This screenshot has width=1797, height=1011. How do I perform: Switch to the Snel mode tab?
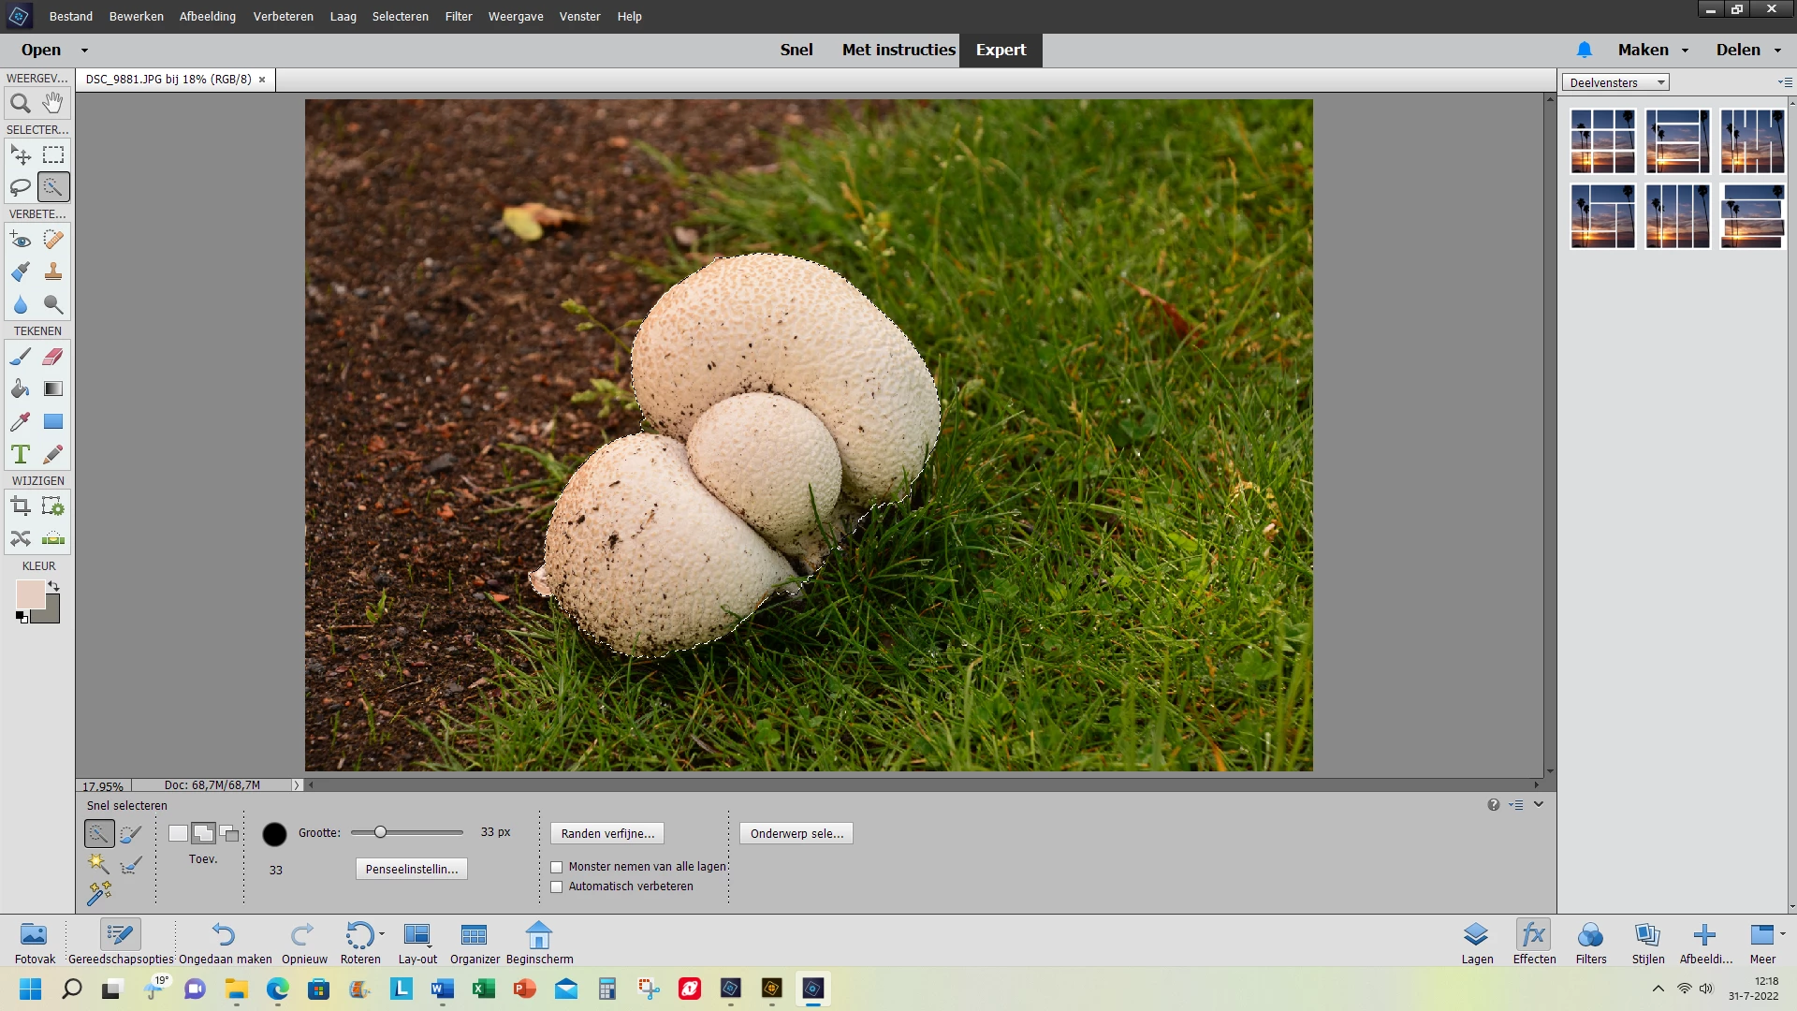click(x=796, y=50)
